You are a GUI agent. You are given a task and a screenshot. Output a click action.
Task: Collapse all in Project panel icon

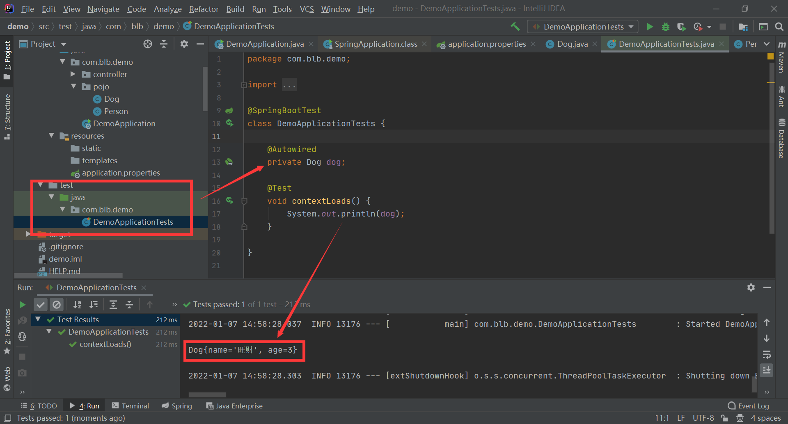coord(164,44)
